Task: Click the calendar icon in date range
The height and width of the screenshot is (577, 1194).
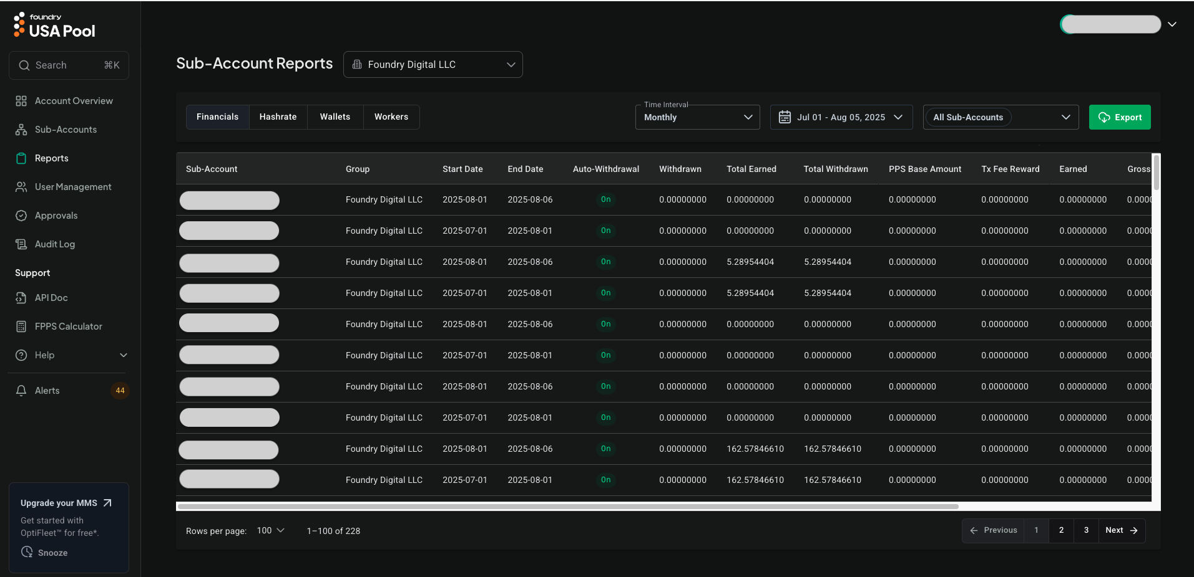Action: coord(785,117)
